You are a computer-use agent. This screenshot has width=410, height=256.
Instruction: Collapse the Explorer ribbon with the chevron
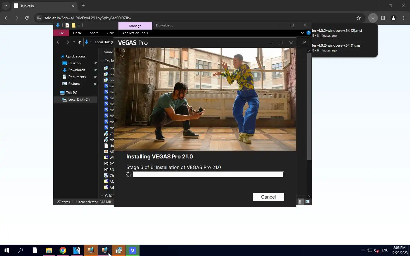302,33
